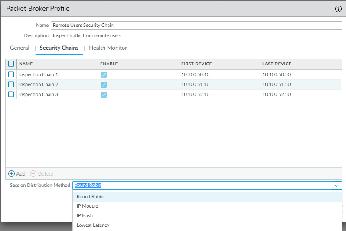Viewport: 346px width, 231px height.
Task: Choose IP Modulo from the dropdown list
Action: pyautogui.click(x=88, y=206)
